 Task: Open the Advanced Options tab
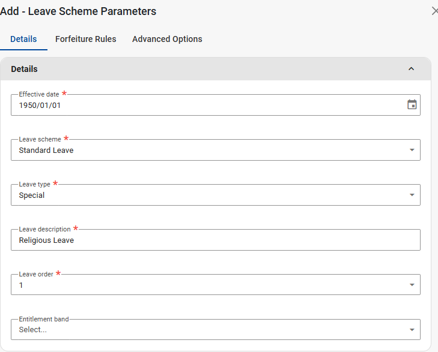click(167, 39)
